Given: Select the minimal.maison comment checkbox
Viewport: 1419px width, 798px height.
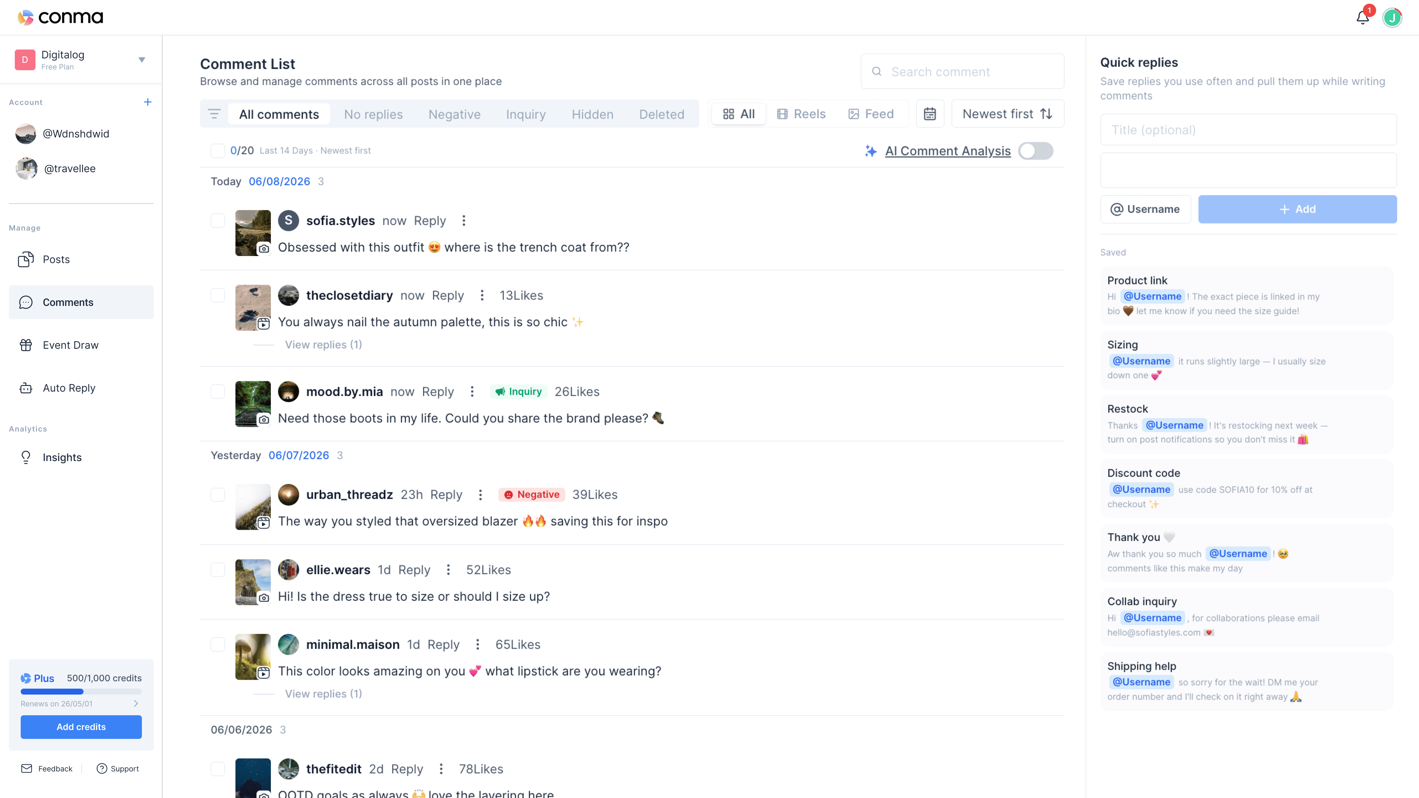Looking at the screenshot, I should click(218, 644).
